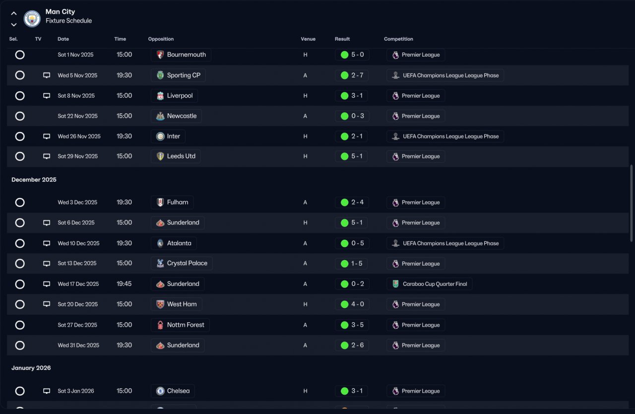The image size is (635, 414).
Task: Click the Fulham club badge
Action: pyautogui.click(x=160, y=203)
